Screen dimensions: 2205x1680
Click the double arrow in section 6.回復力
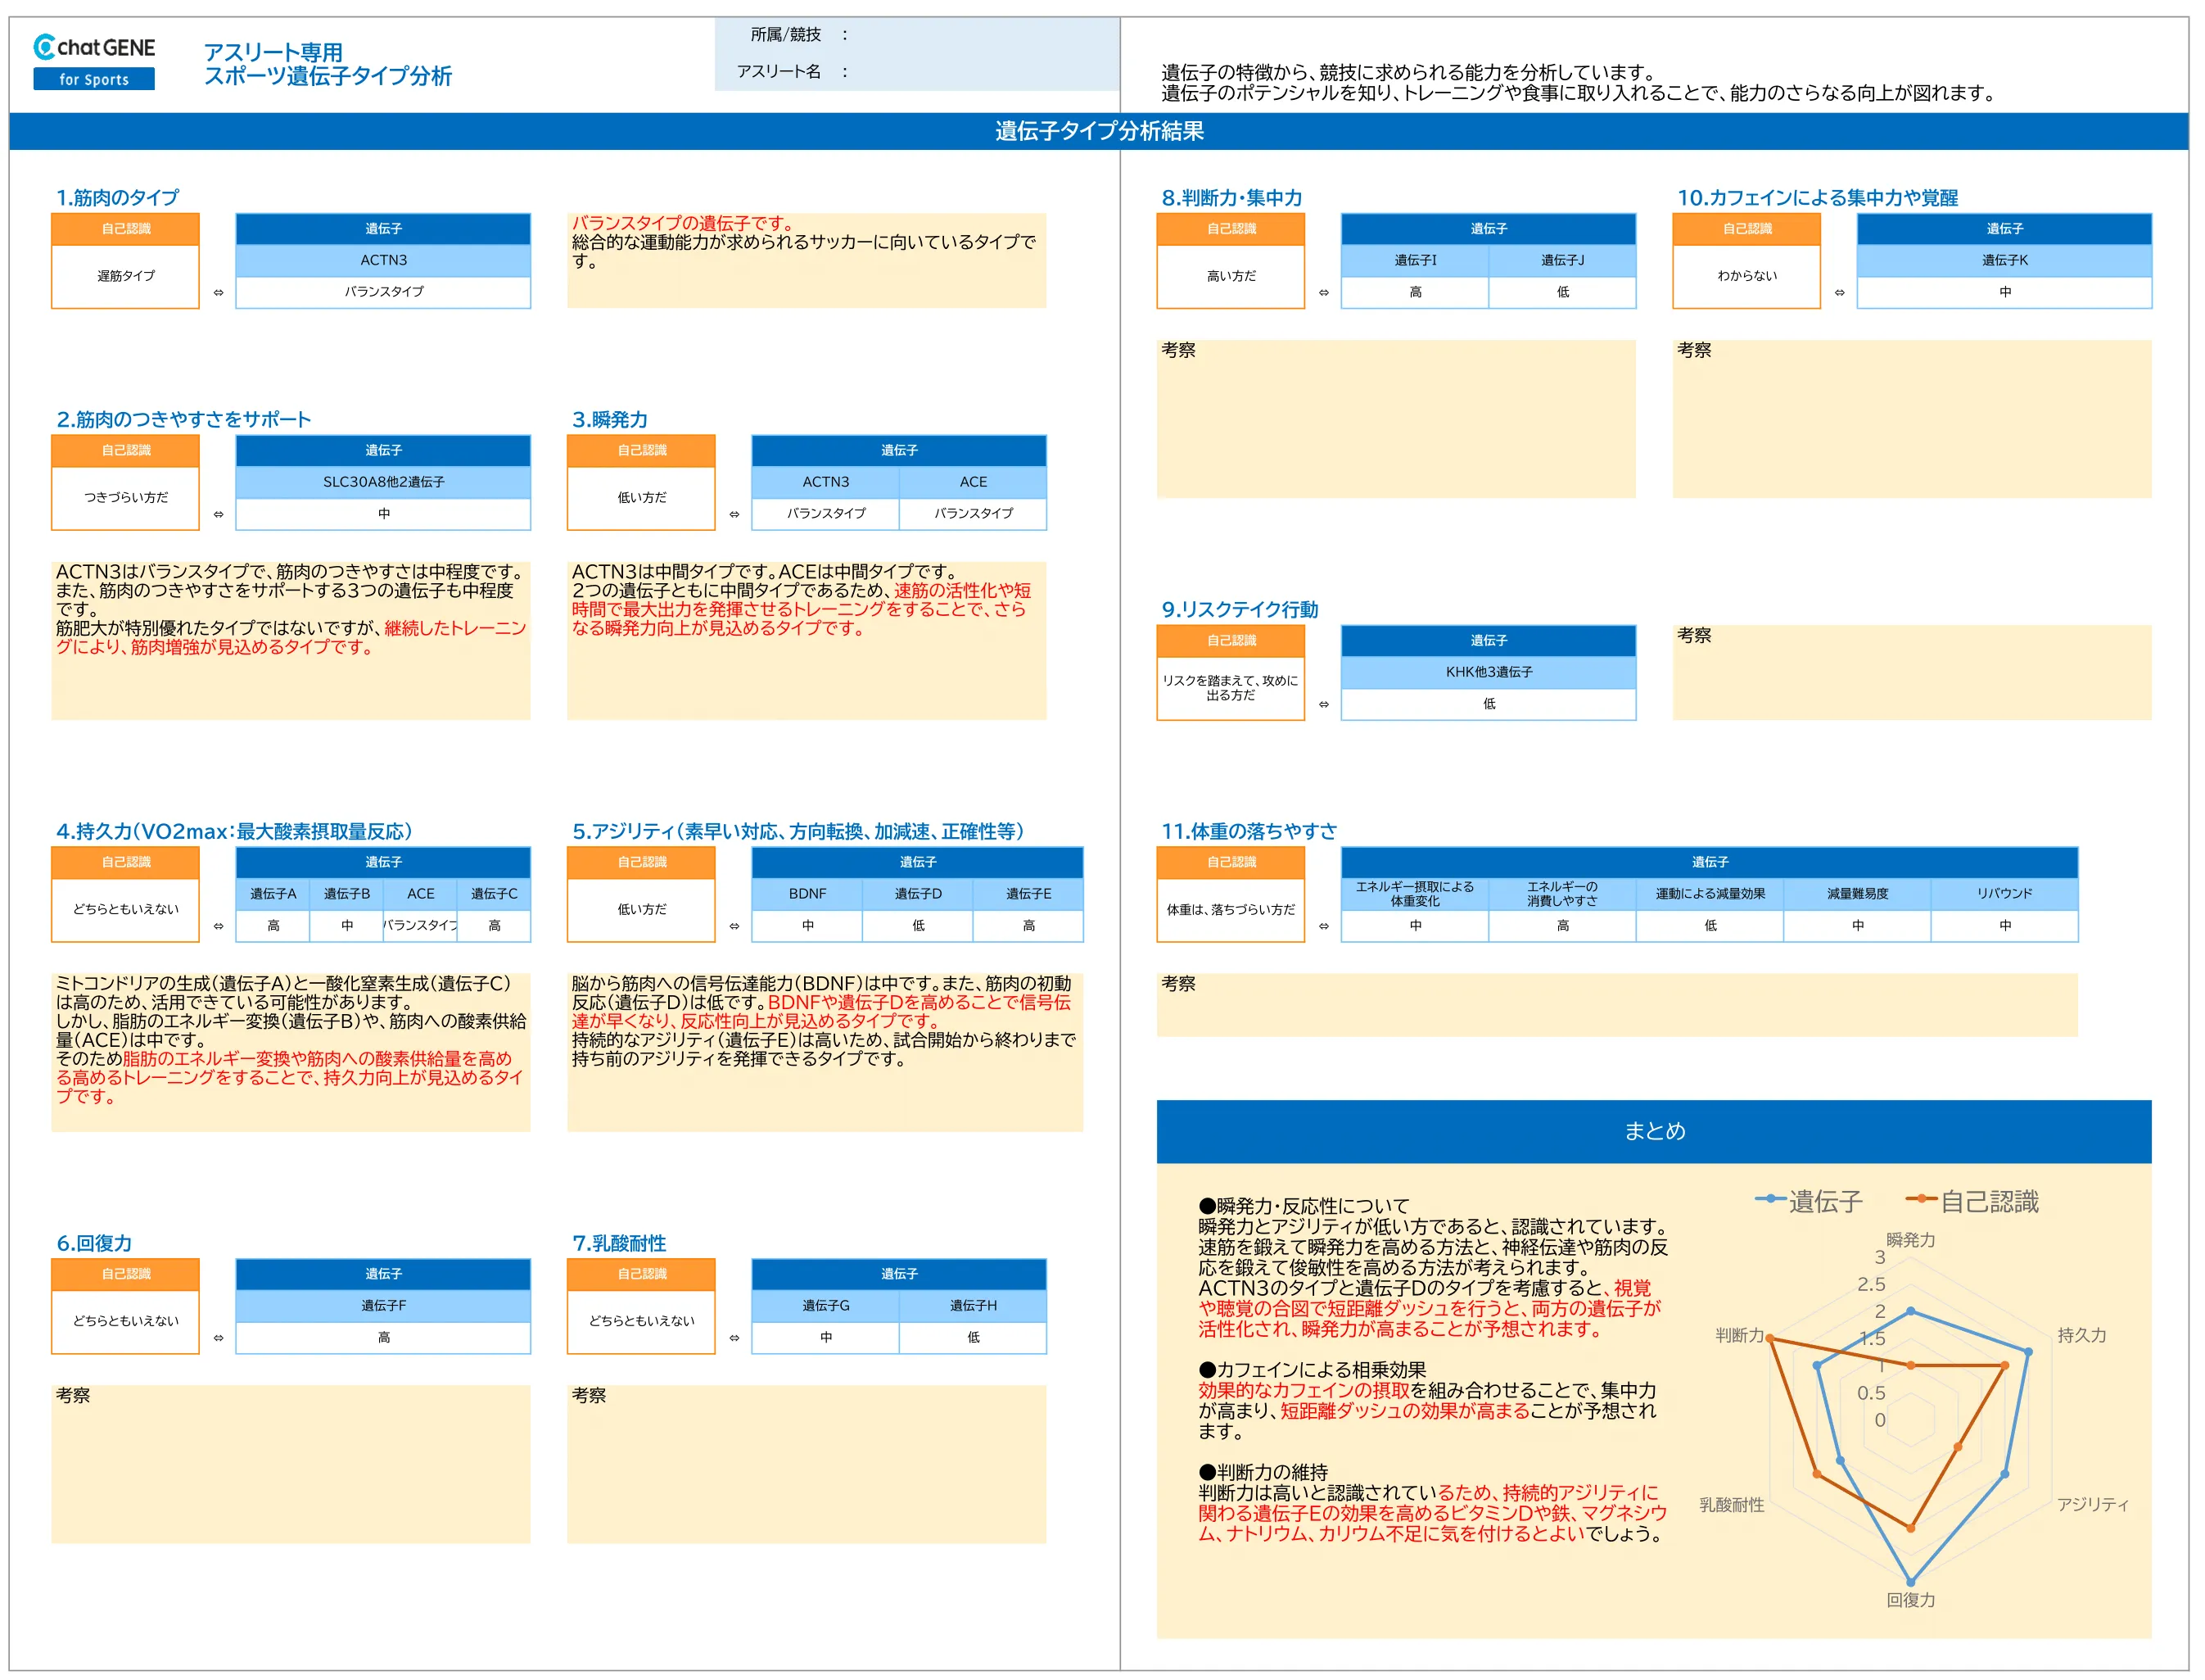coord(218,1338)
